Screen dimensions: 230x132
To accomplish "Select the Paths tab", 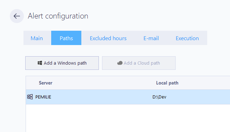I will [66, 38].
